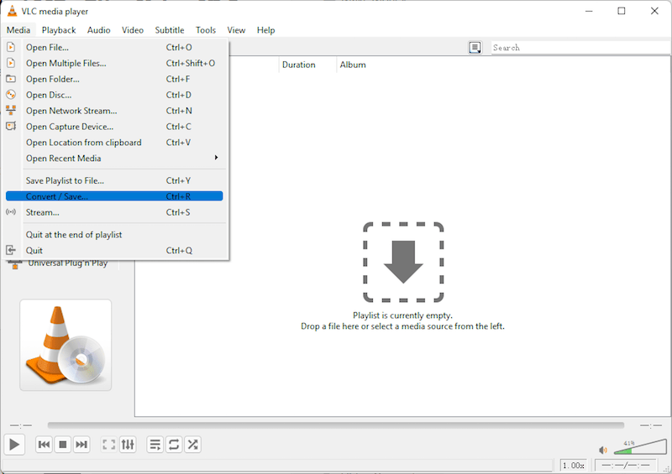Open the Audio menu
The width and height of the screenshot is (672, 474).
[x=98, y=30]
